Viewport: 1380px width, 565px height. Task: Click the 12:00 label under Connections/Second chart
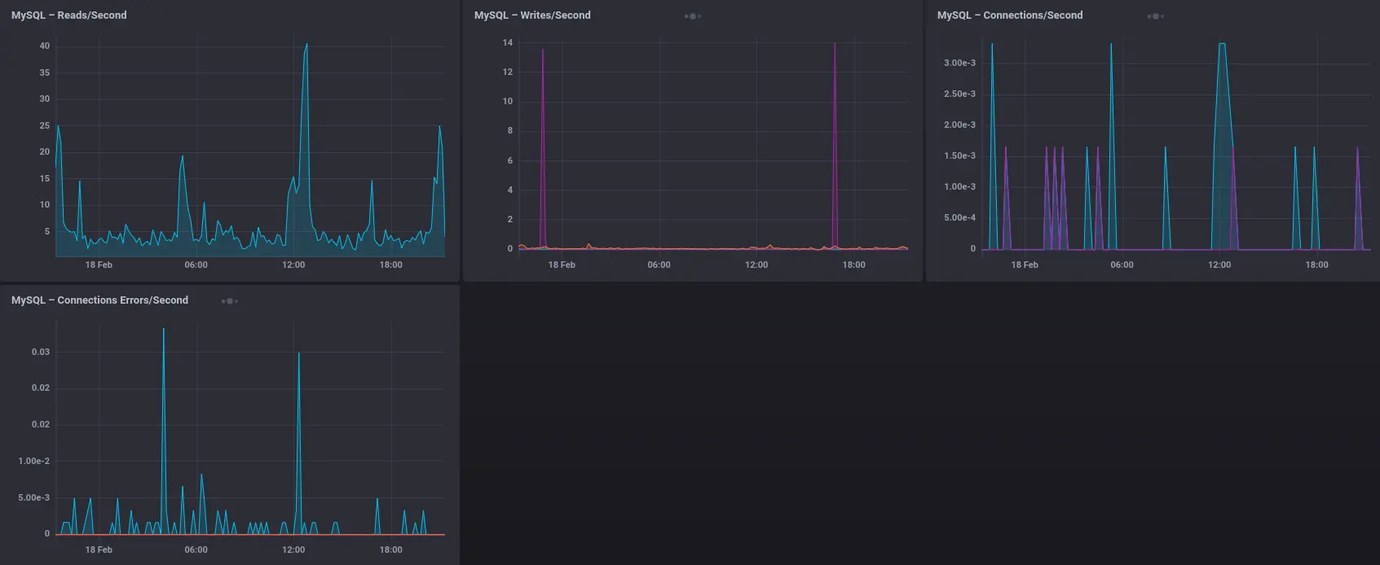tap(1219, 265)
